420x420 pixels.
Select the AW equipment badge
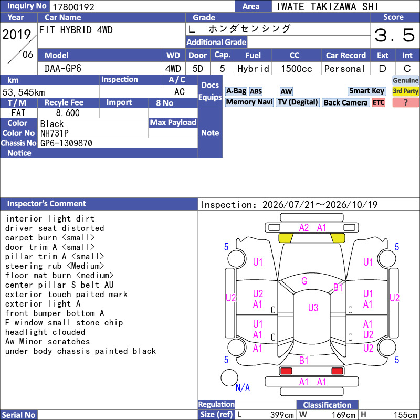286,91
